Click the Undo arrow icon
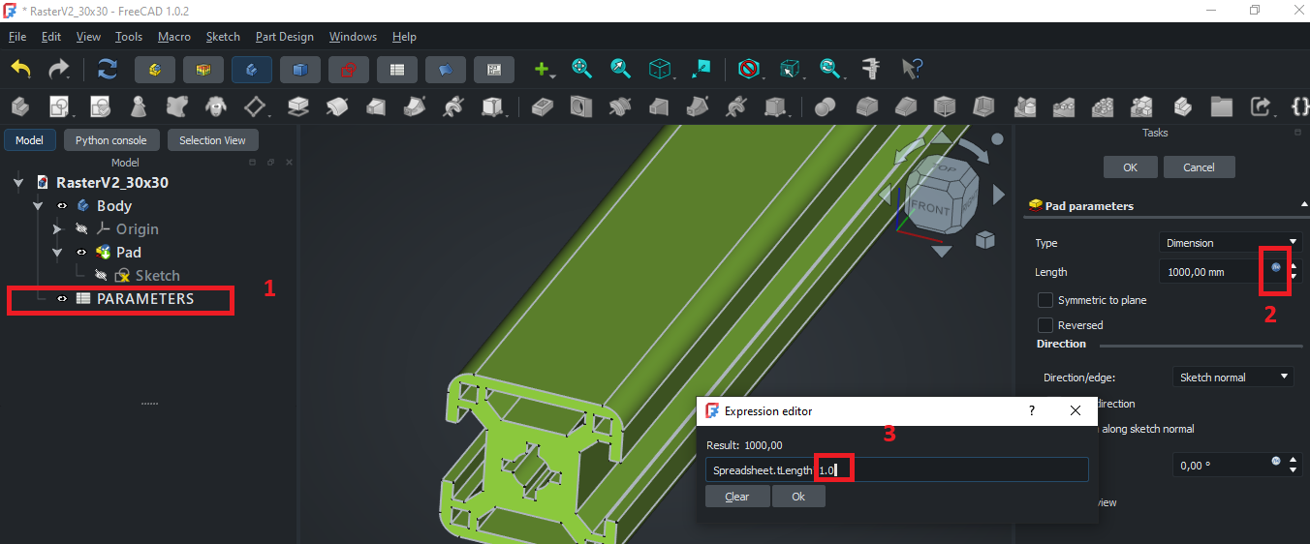Viewport: 1310px width, 544px height. click(x=21, y=69)
